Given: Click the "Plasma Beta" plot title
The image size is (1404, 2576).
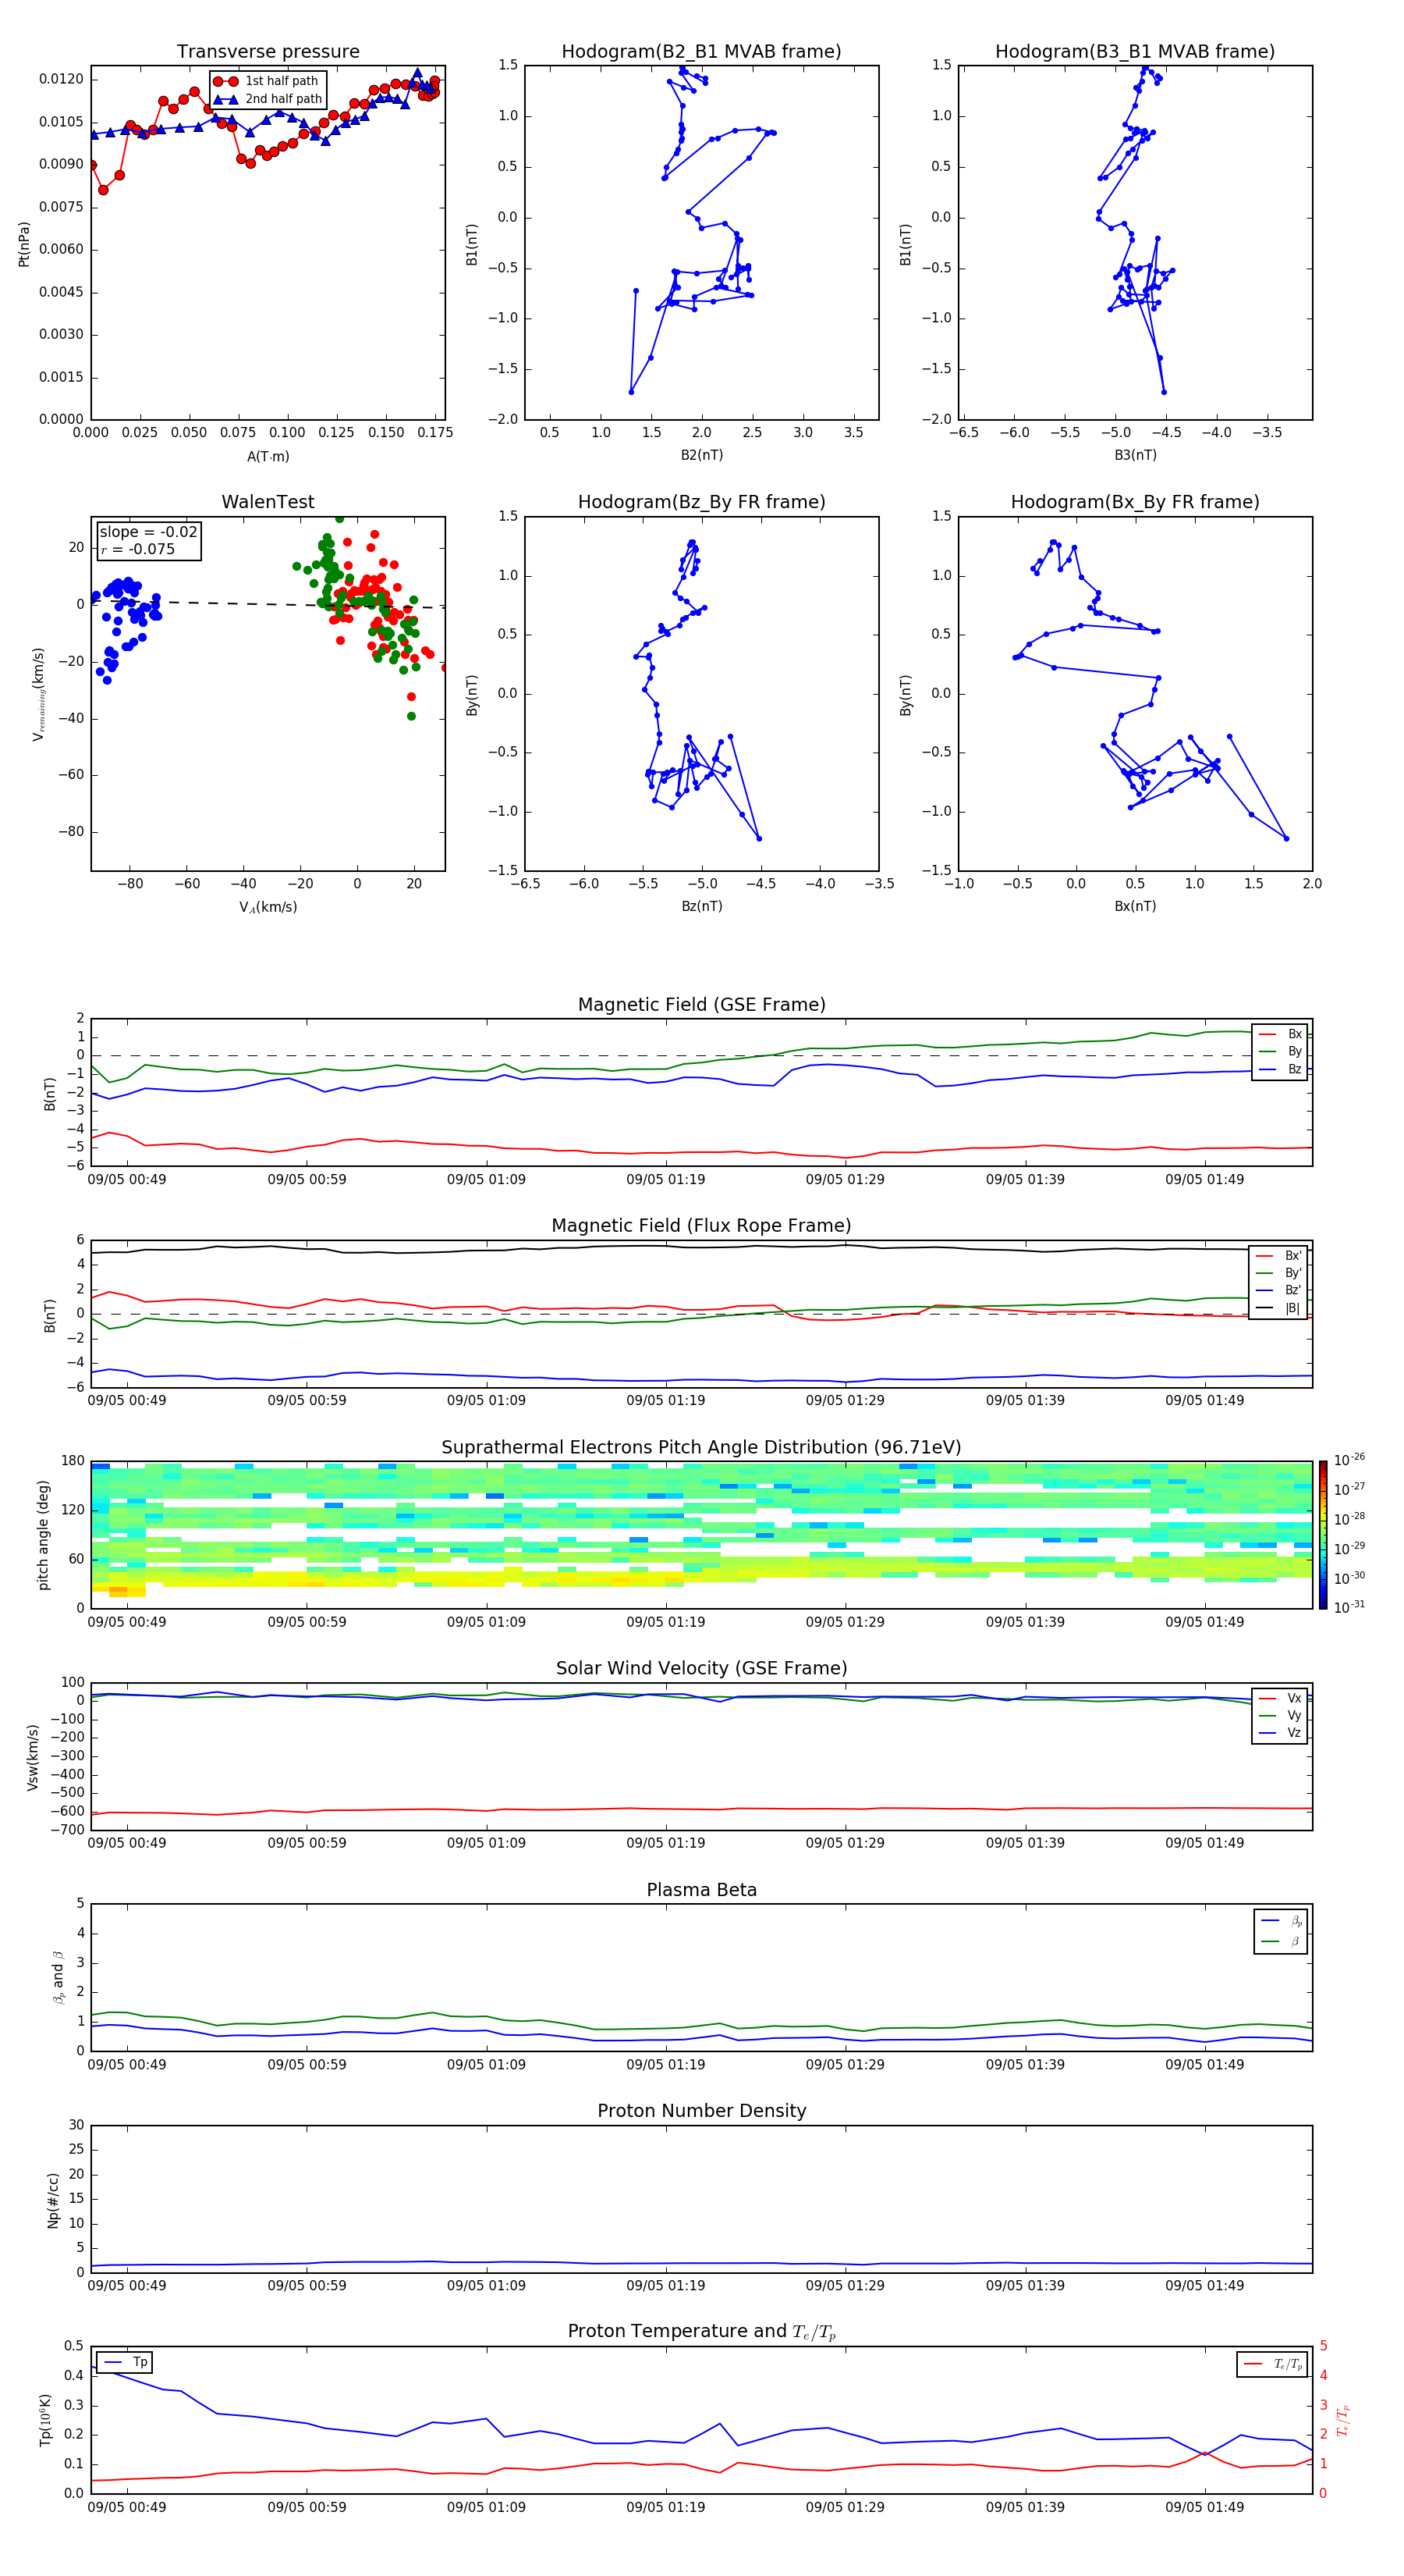Looking at the screenshot, I should (700, 1890).
